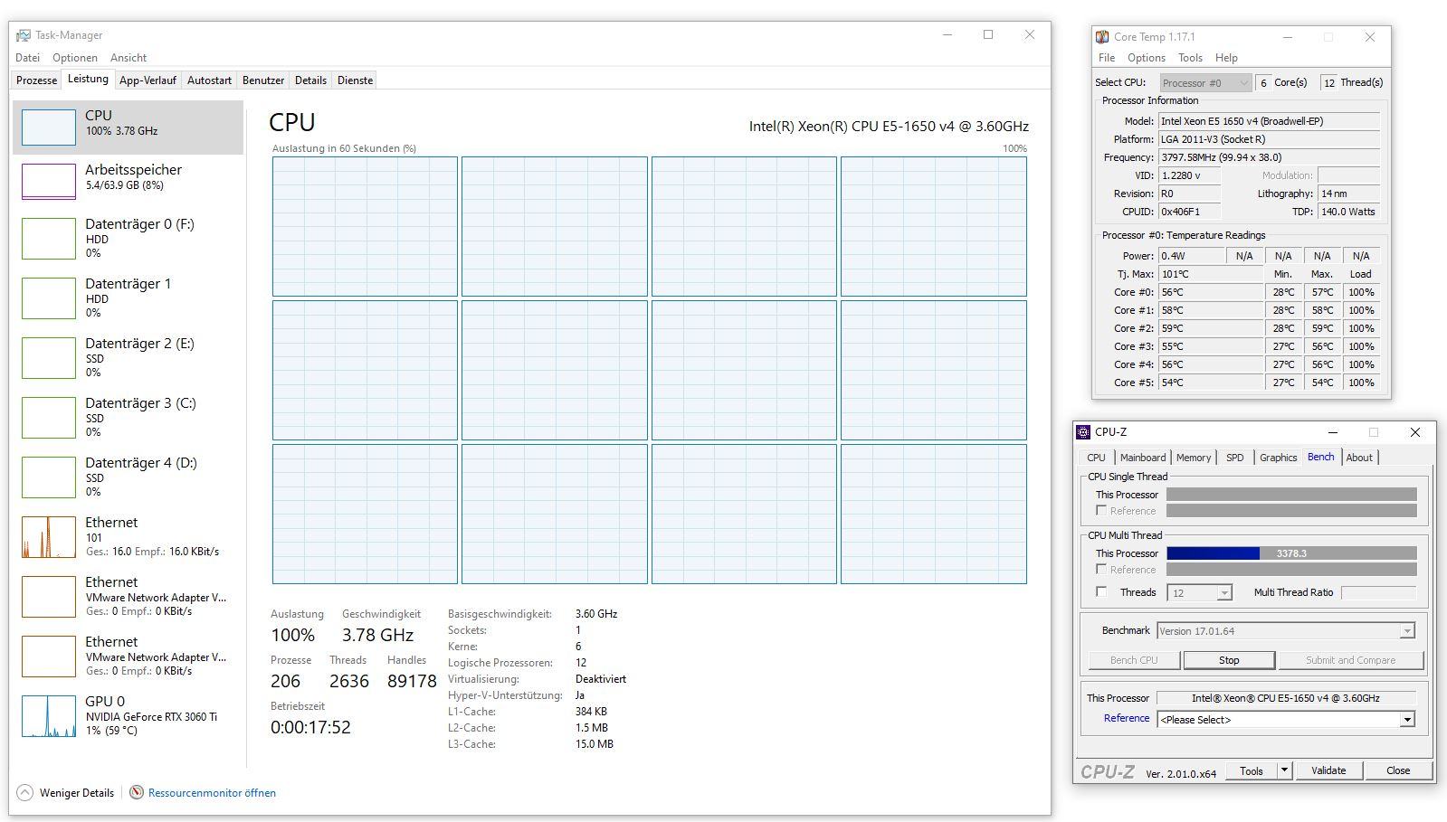Select Datenträger 1 HDD entry
Image resolution: width=1447 pixels, height=822 pixels.
[x=129, y=298]
